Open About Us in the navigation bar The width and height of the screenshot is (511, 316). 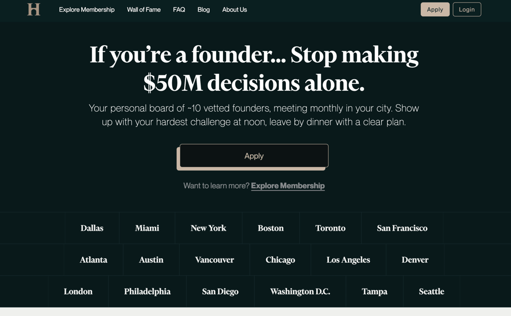pyautogui.click(x=235, y=10)
